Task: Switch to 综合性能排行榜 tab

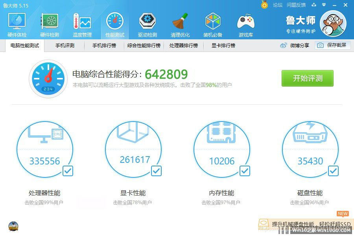Action: tap(144, 46)
